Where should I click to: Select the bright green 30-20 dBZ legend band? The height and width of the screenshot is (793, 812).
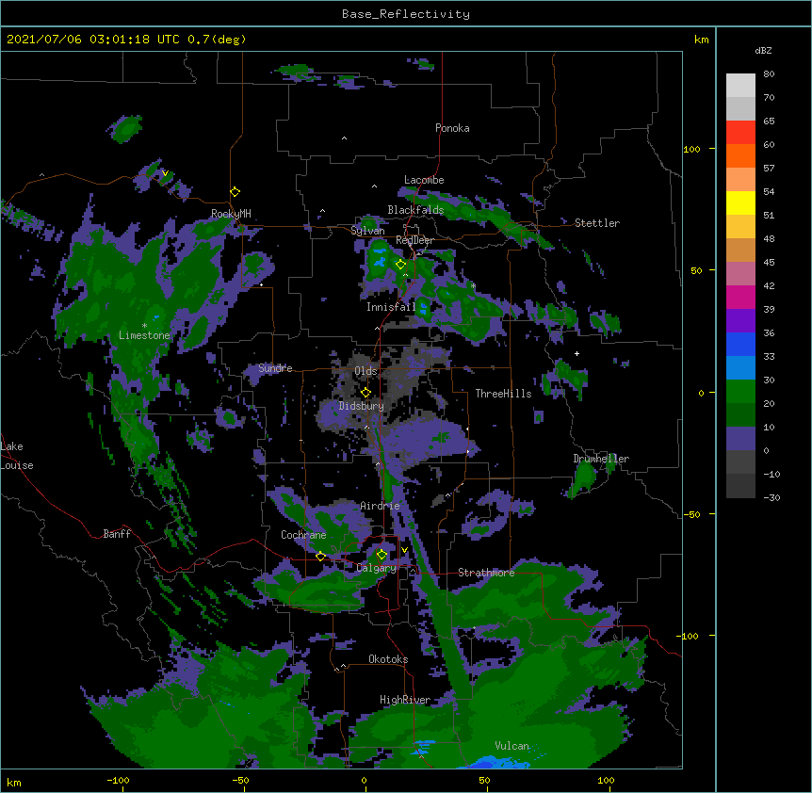point(740,392)
